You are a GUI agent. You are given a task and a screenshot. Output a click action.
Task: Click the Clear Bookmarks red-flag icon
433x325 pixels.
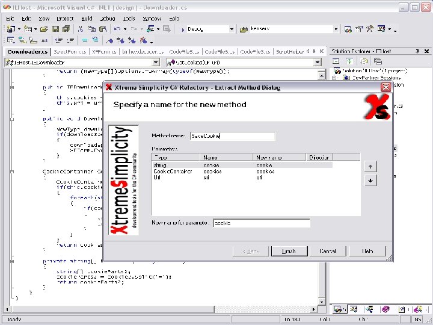tap(143, 41)
